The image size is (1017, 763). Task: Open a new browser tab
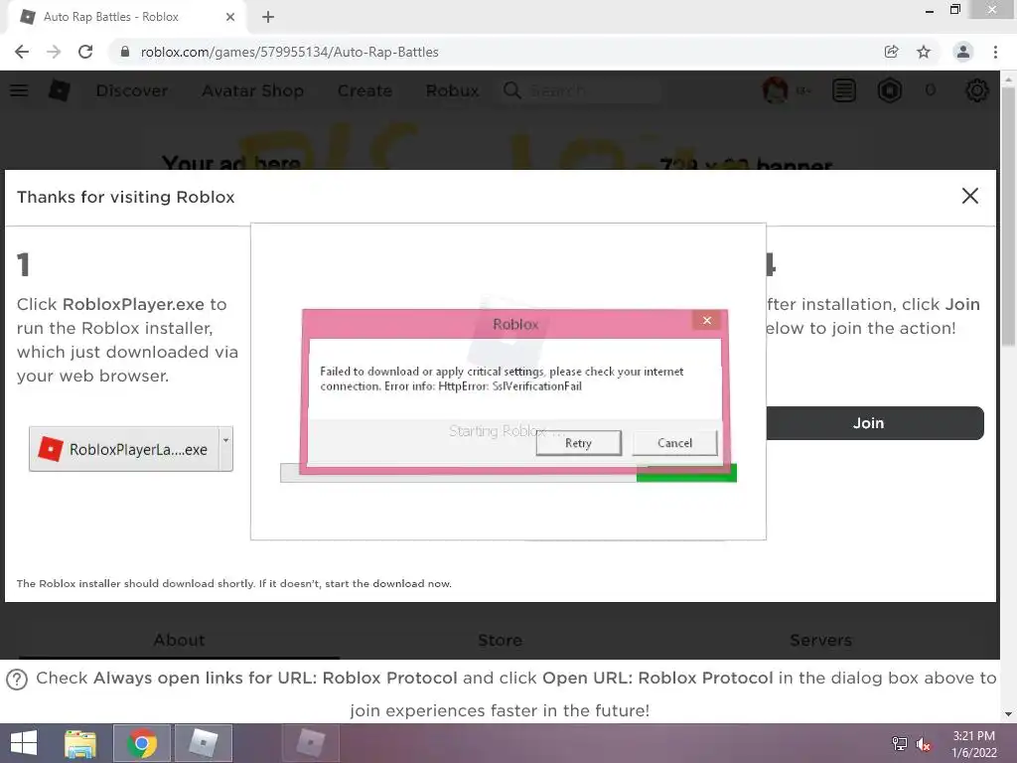pyautogui.click(x=268, y=17)
